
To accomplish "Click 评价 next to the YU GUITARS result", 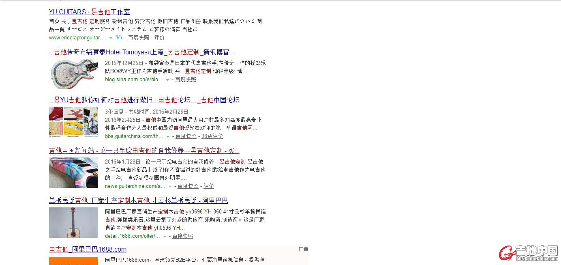I will [x=159, y=37].
